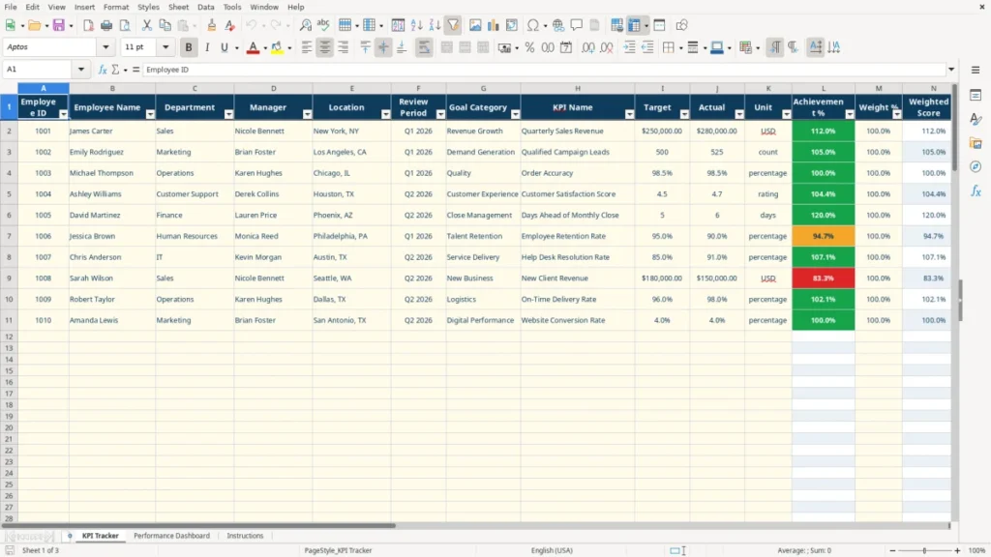Click the Sort dialog icon

point(398,25)
